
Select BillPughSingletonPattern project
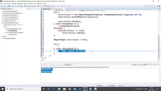click(10, 11)
